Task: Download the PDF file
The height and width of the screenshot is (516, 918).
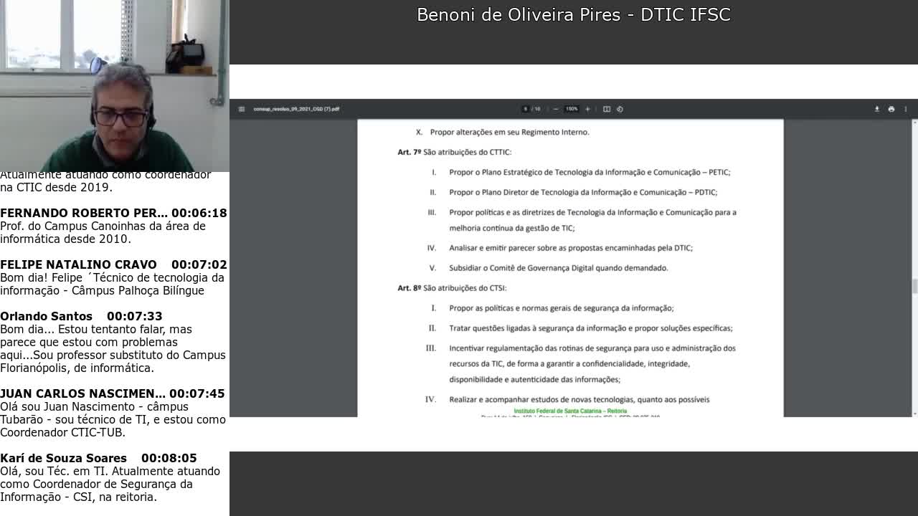Action: coord(876,109)
